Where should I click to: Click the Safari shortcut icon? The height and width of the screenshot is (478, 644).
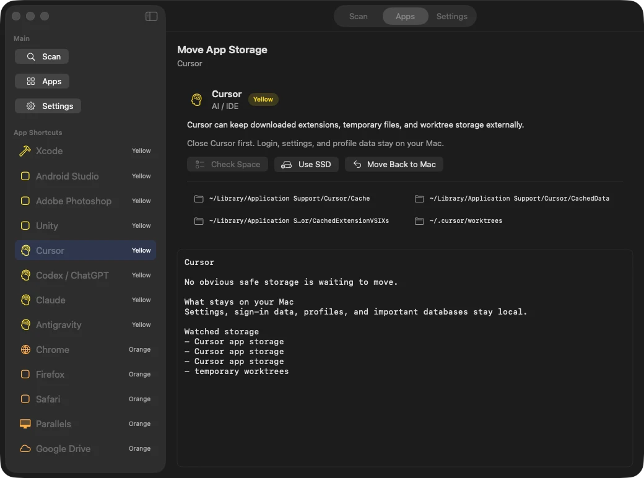[25, 399]
